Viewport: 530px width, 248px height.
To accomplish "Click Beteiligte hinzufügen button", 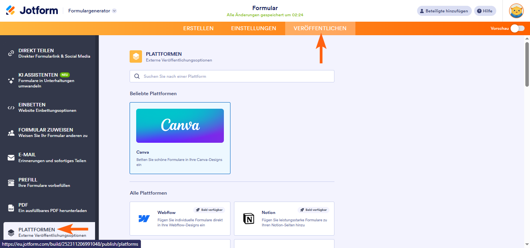I will [444, 11].
